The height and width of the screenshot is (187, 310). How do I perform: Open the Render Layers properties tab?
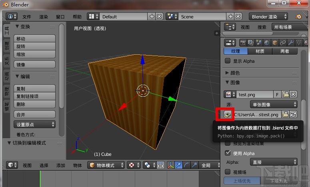[x=251, y=43]
